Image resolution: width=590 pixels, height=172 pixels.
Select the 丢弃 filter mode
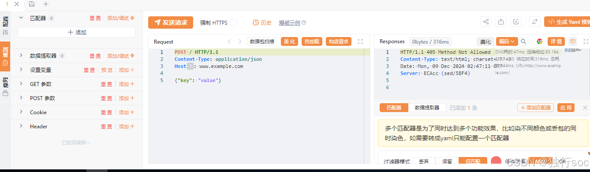pyautogui.click(x=423, y=162)
